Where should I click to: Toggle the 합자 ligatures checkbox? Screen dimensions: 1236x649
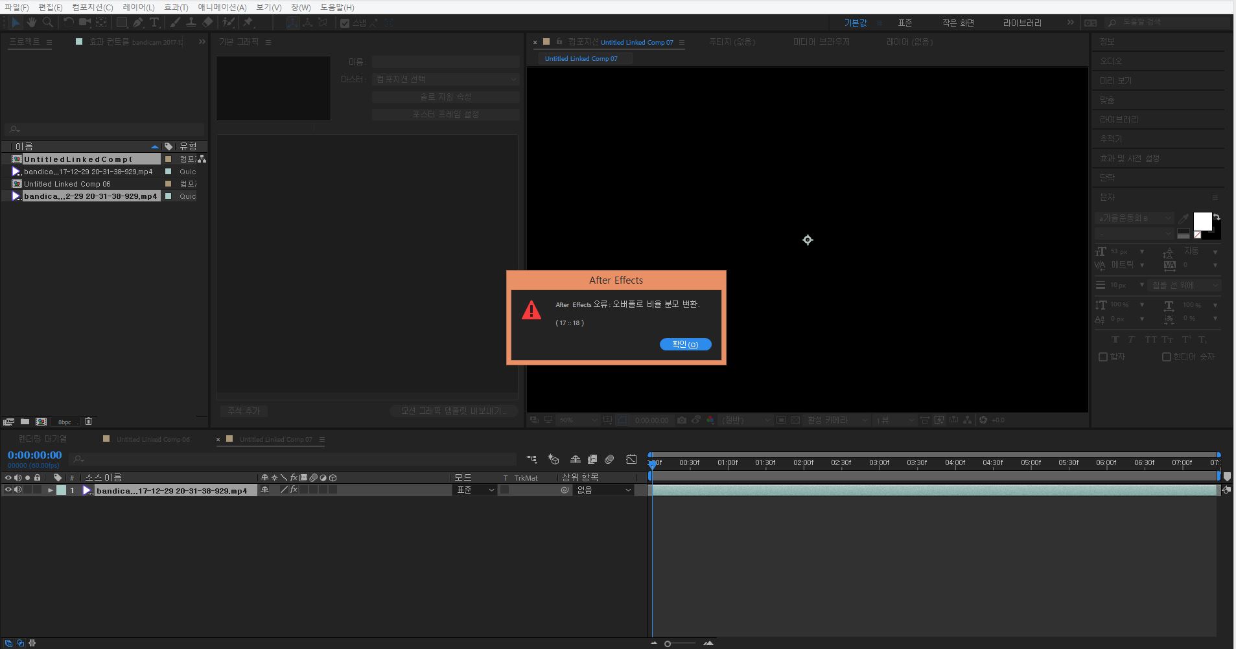pos(1103,357)
